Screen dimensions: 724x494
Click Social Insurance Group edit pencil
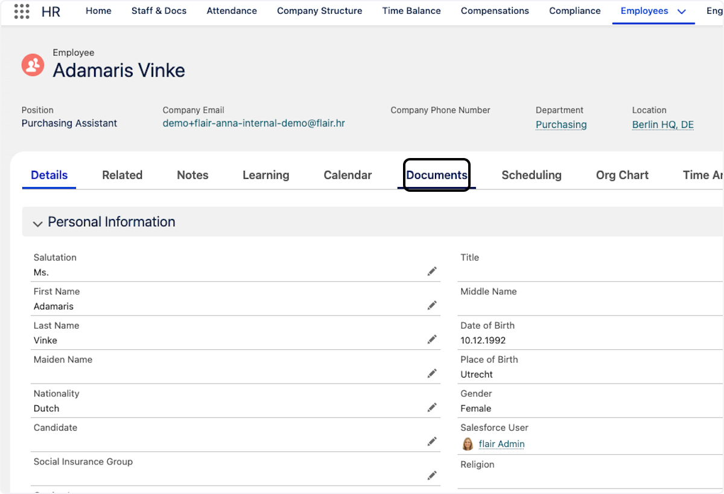pos(432,475)
